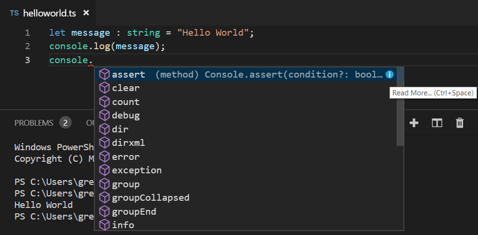This screenshot has height=235, width=478.
Task: Close the helloworld.ts editor tab
Action: pyautogui.click(x=86, y=12)
